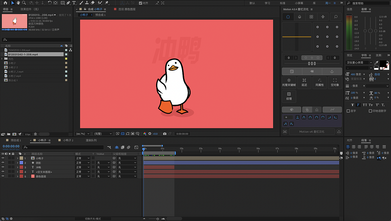Select the Eraser tool

(93, 3)
